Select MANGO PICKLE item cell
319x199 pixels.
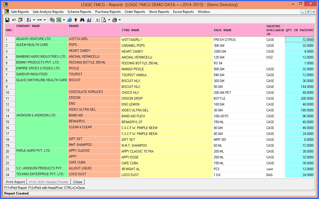point(167,69)
